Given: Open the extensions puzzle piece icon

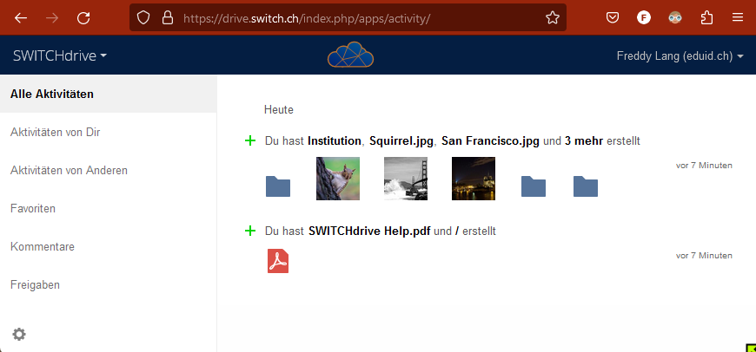Looking at the screenshot, I should (706, 18).
